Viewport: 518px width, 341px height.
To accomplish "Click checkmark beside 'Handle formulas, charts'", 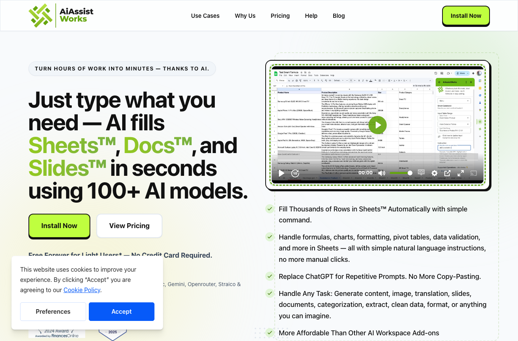I will pyautogui.click(x=269, y=237).
